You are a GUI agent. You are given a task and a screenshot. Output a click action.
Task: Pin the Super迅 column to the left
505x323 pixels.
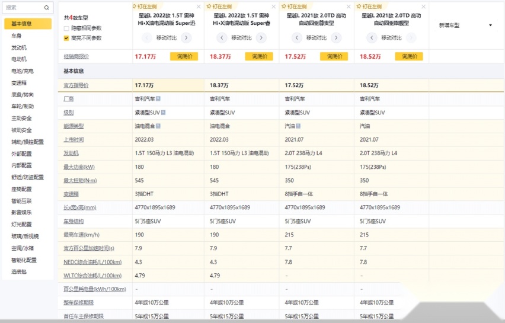coord(145,7)
